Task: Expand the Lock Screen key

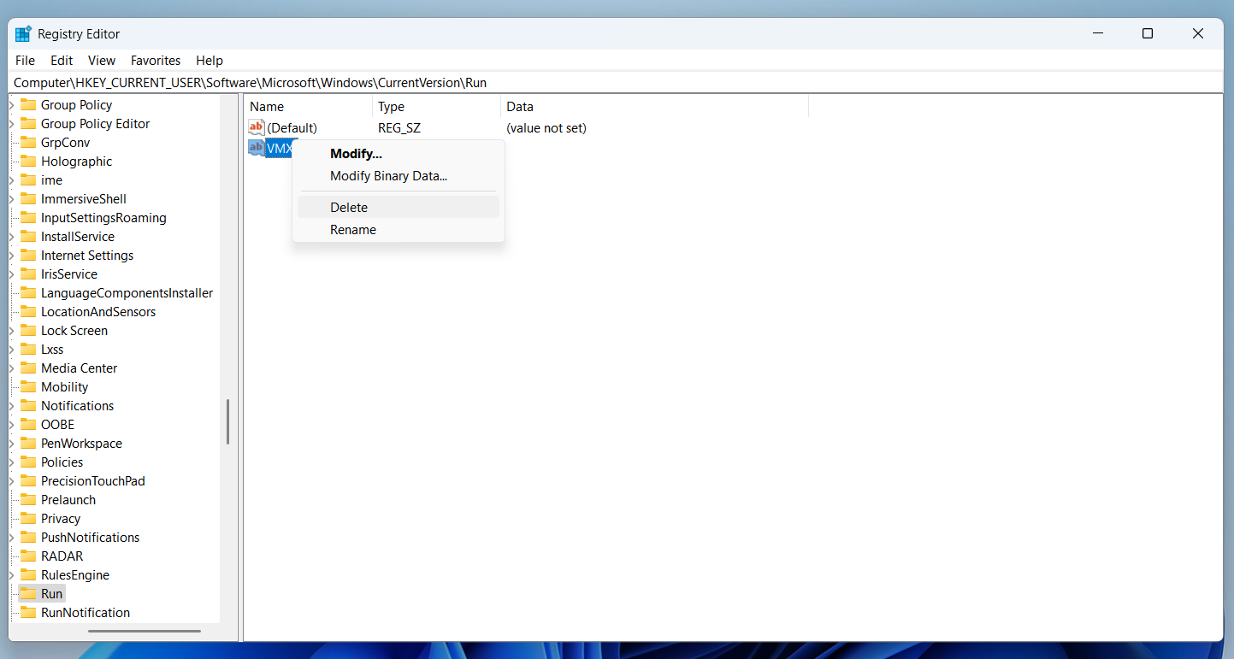Action: pyautogui.click(x=12, y=331)
